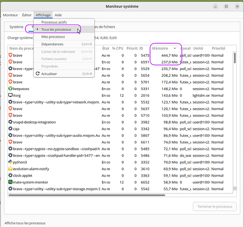Sort by the État column header
This screenshot has width=244, height=227.
(106, 48)
